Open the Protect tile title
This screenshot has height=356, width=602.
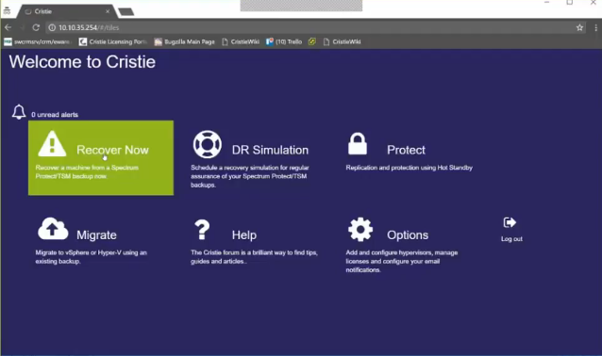406,150
